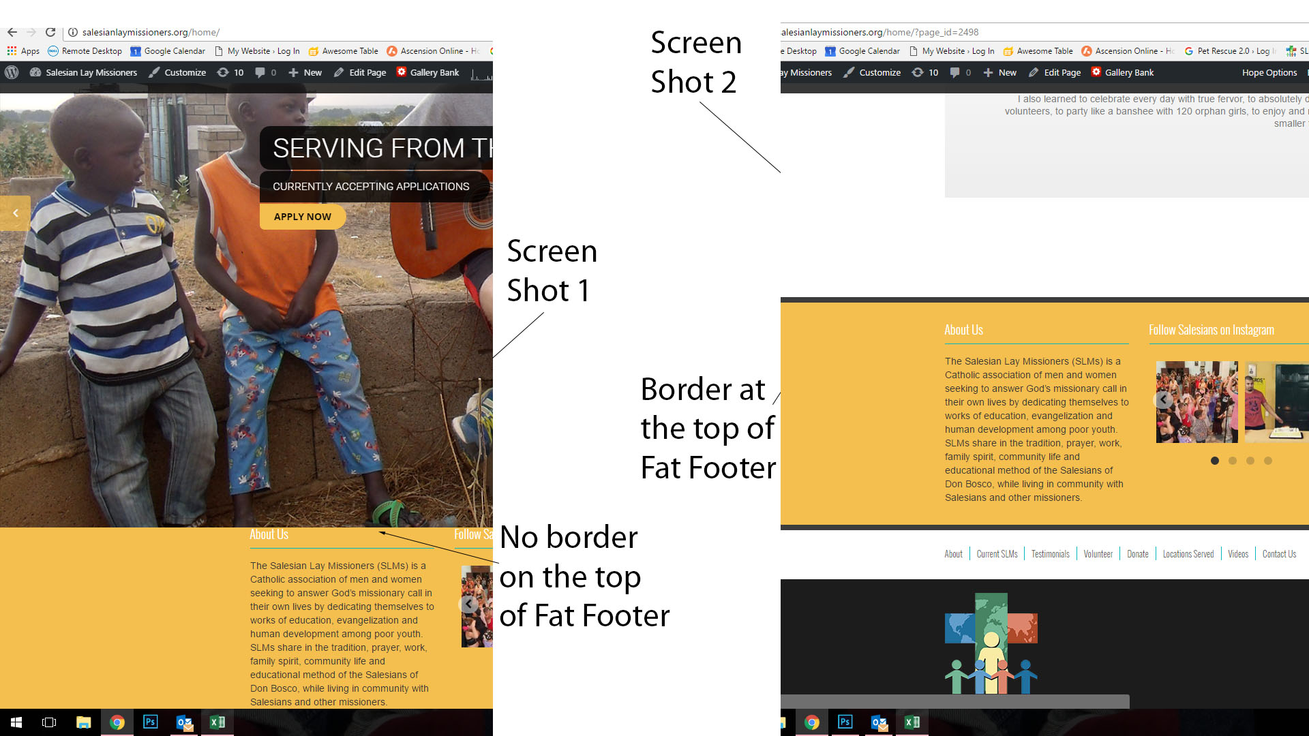This screenshot has height=736, width=1309.
Task: Select the second Instagram carousel dot
Action: click(1233, 461)
